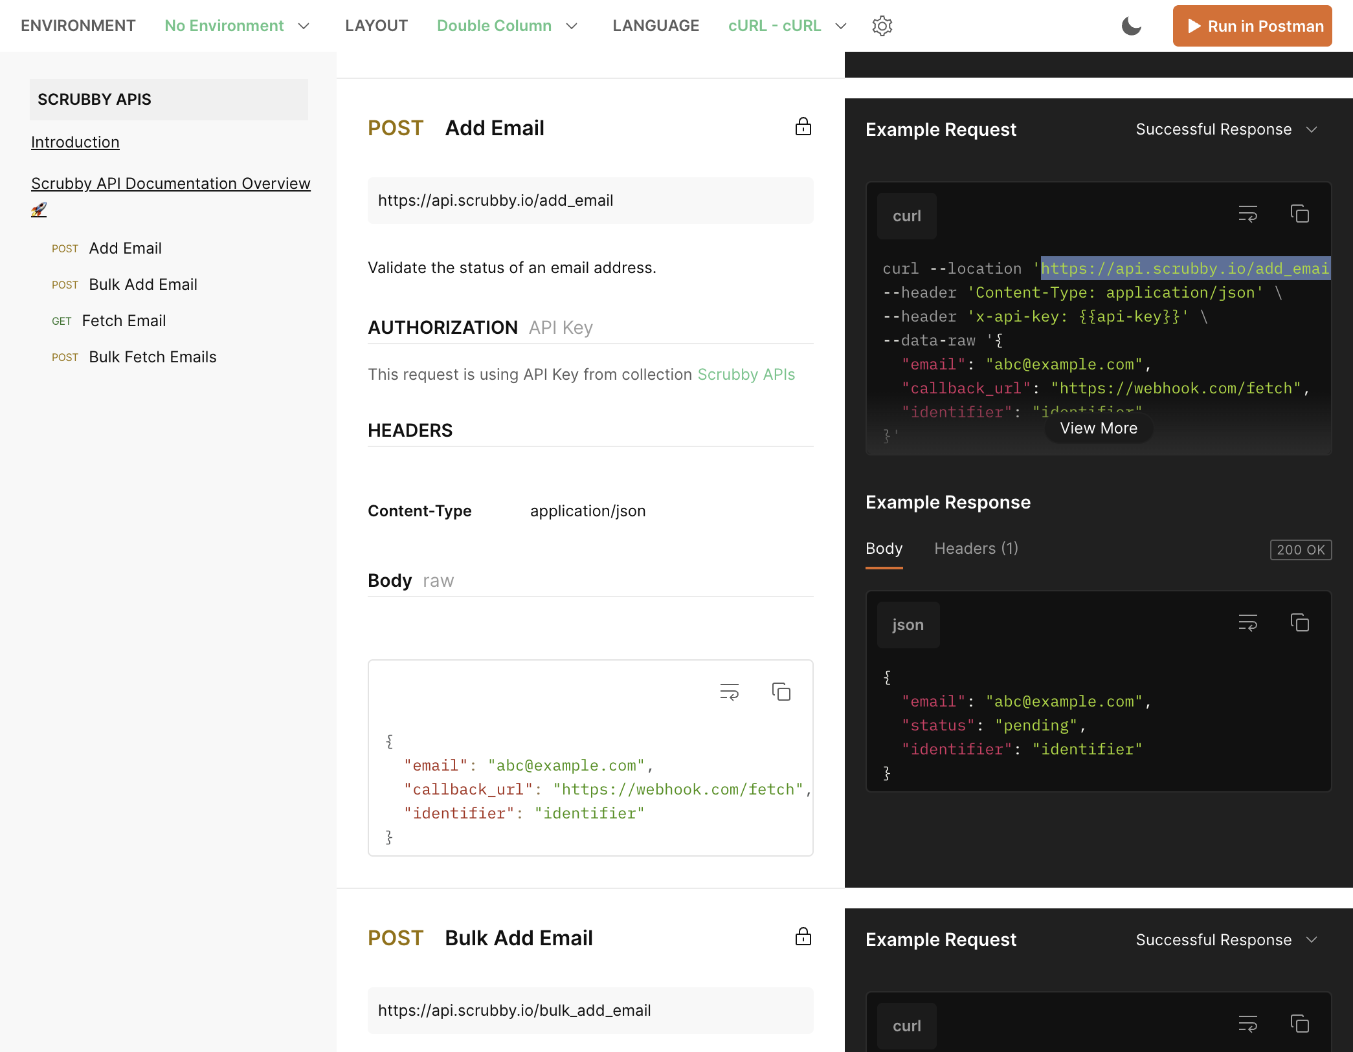Click the lock icon beside Add Email
Image resolution: width=1353 pixels, height=1052 pixels.
pos(803,127)
